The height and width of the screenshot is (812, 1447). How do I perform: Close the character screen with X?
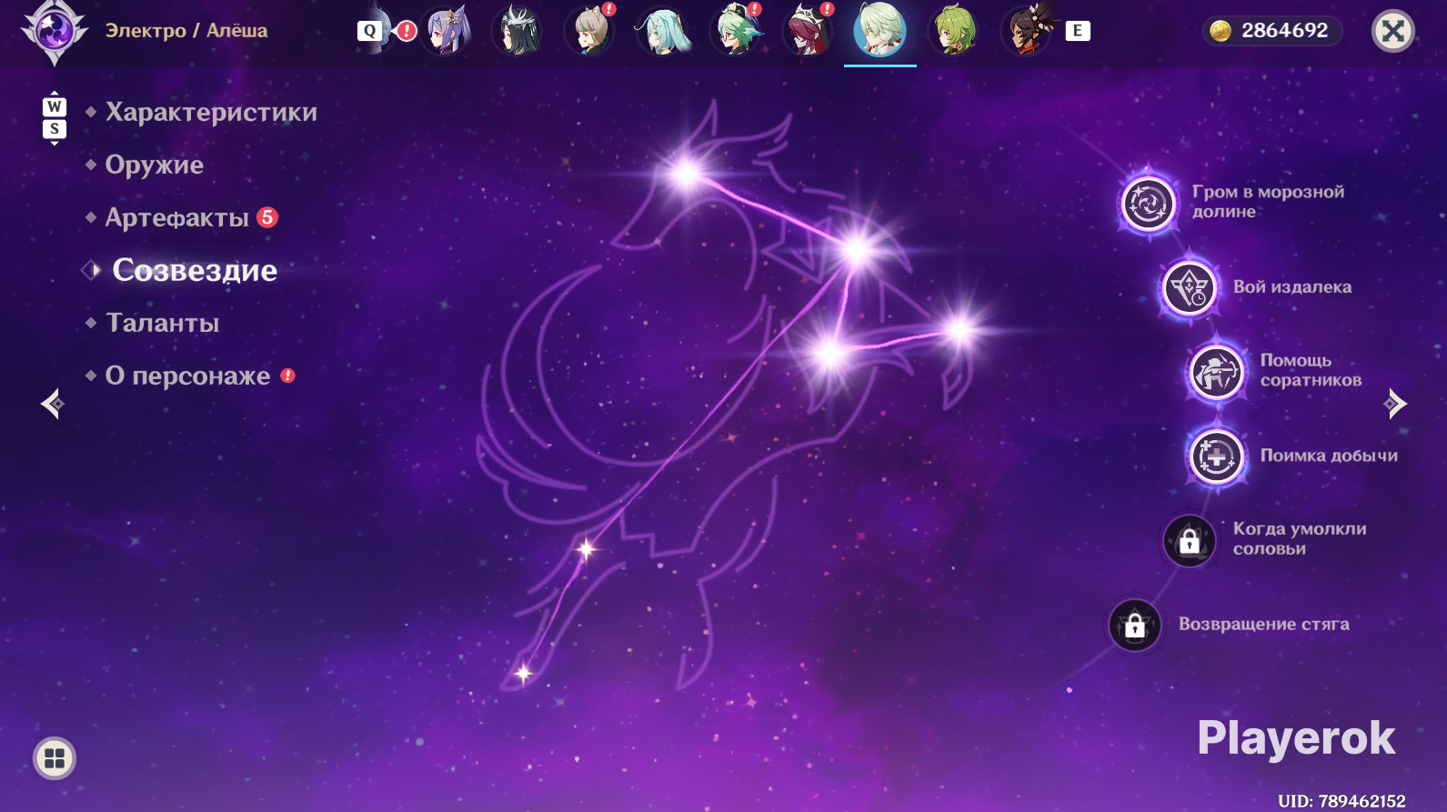1392,31
